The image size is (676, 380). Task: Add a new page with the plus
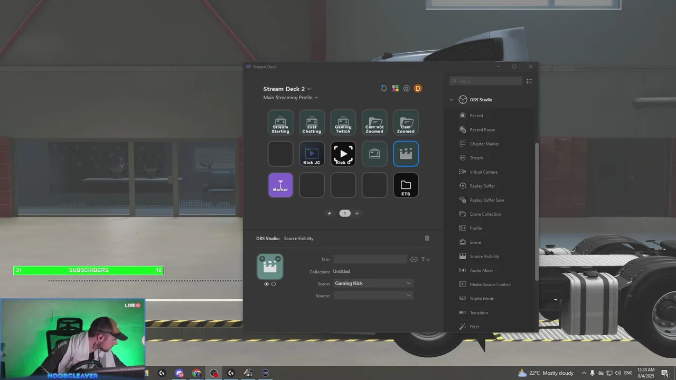(x=357, y=213)
